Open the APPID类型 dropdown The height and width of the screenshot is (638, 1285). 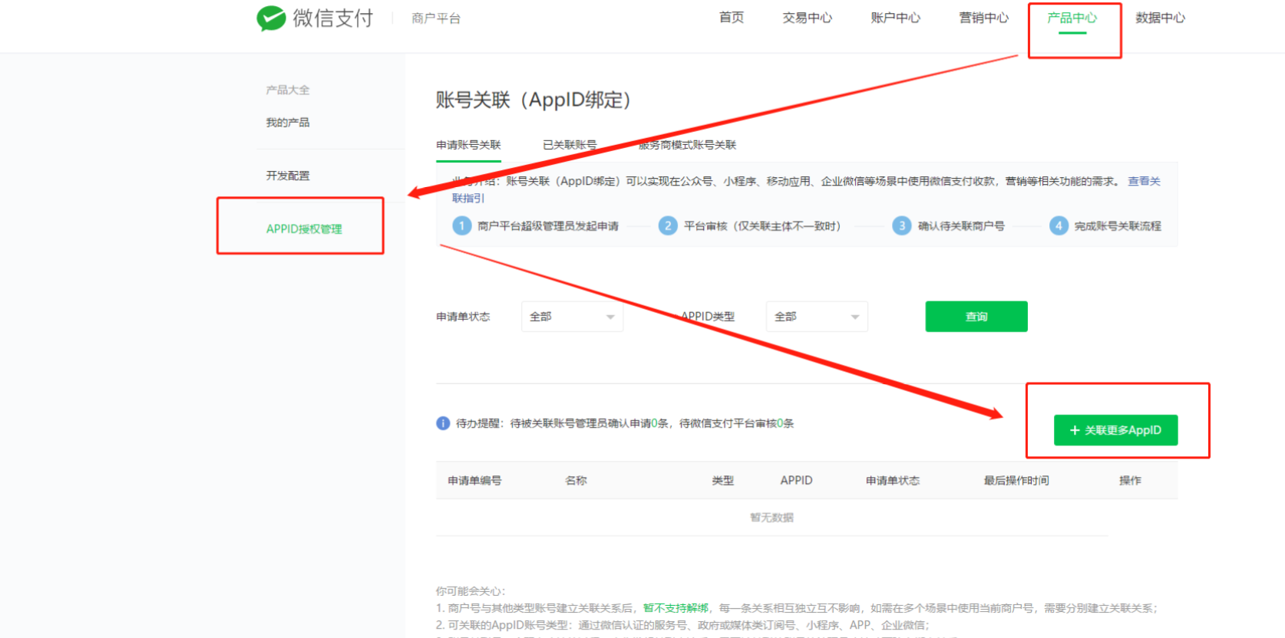[817, 317]
